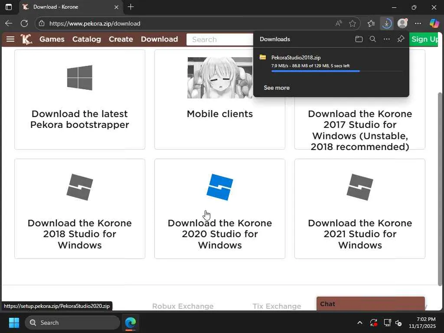Open the Create menu item
Image resolution: width=444 pixels, height=333 pixels.
(121, 39)
